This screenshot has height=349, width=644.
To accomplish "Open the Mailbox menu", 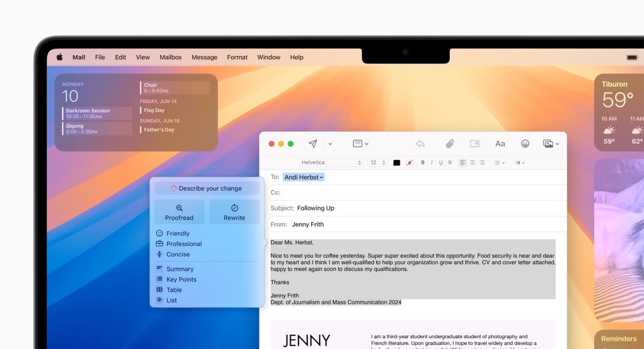I will [x=171, y=57].
